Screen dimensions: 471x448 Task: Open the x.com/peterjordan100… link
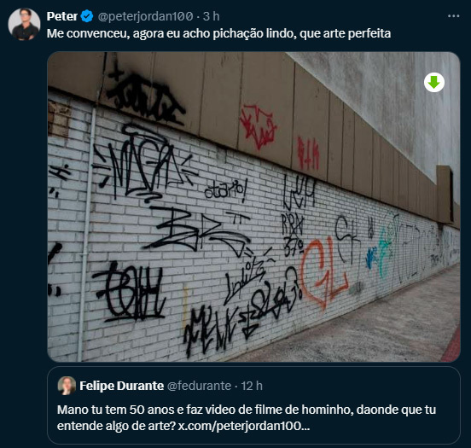244,426
